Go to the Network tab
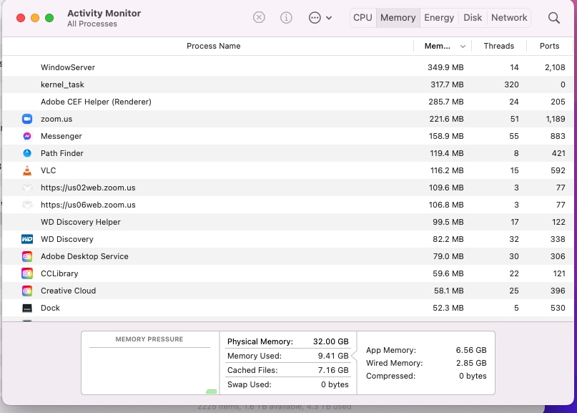 point(509,18)
